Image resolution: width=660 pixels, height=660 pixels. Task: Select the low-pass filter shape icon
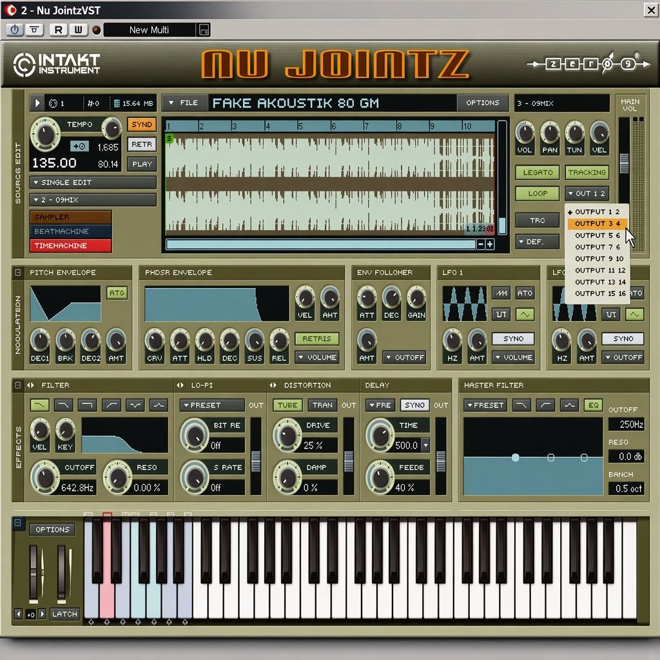click(x=39, y=405)
